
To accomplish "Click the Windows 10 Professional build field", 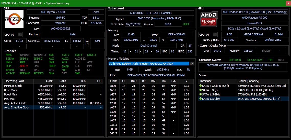I will click(x=243, y=67).
